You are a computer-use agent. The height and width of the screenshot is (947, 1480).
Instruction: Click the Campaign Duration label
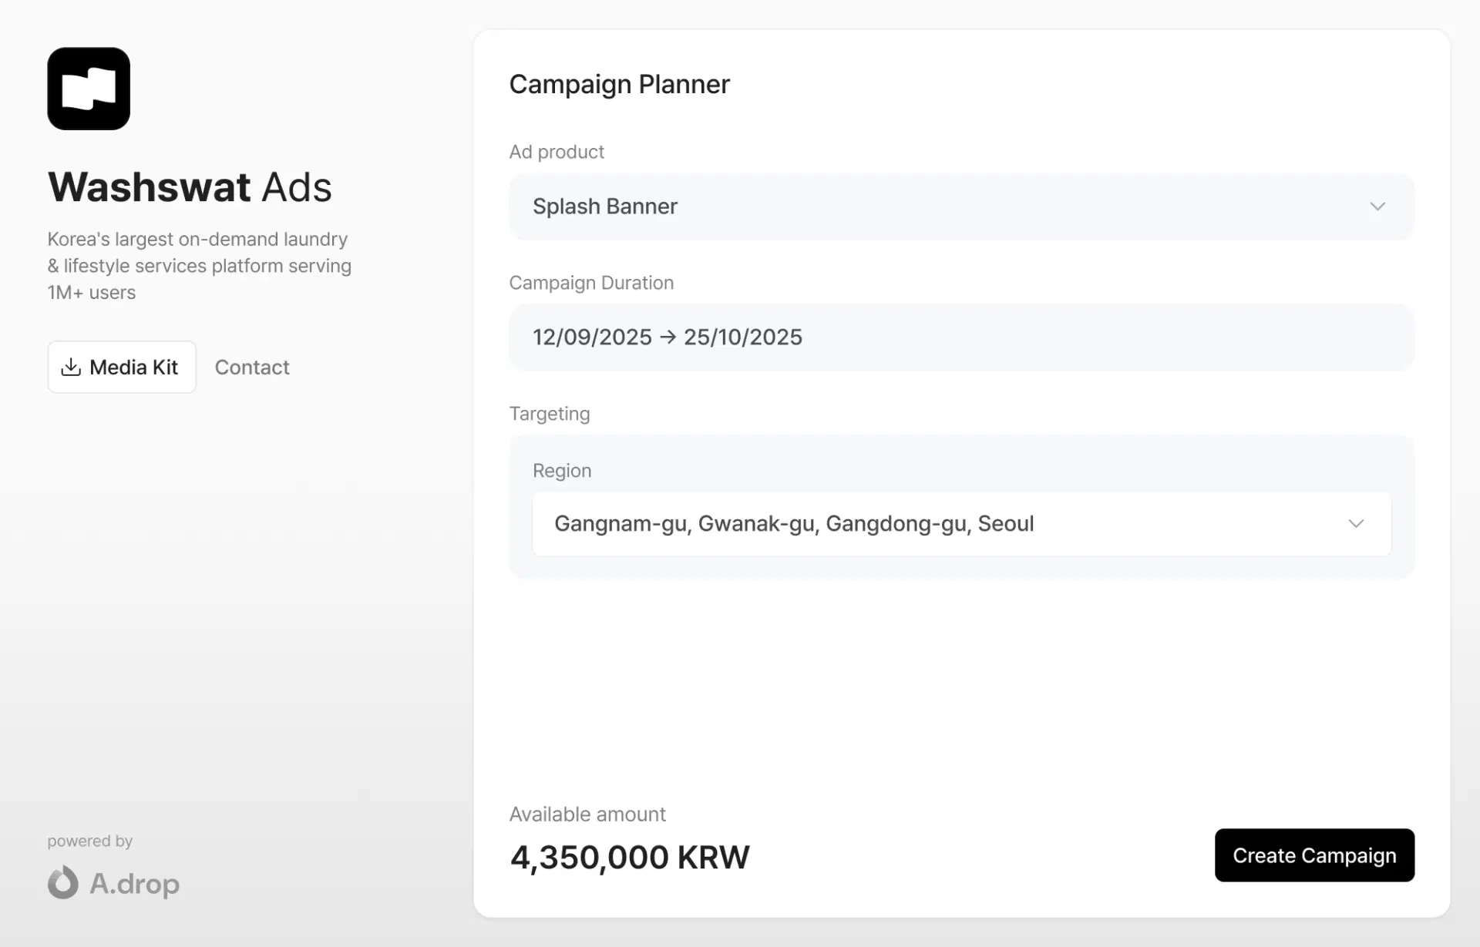tap(591, 283)
